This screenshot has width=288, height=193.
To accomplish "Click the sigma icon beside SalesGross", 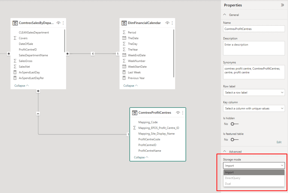I will click(x=15, y=61).
